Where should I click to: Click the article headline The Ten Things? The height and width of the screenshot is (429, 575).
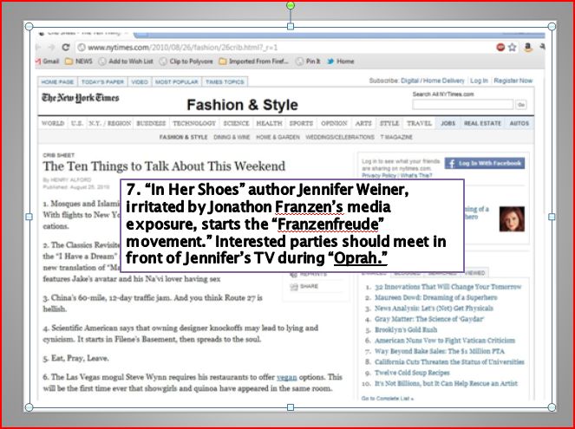click(x=164, y=166)
